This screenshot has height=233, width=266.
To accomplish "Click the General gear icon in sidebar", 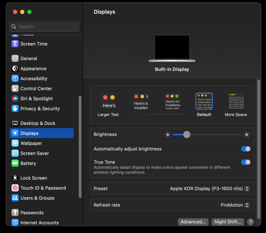I will pos(15,58).
